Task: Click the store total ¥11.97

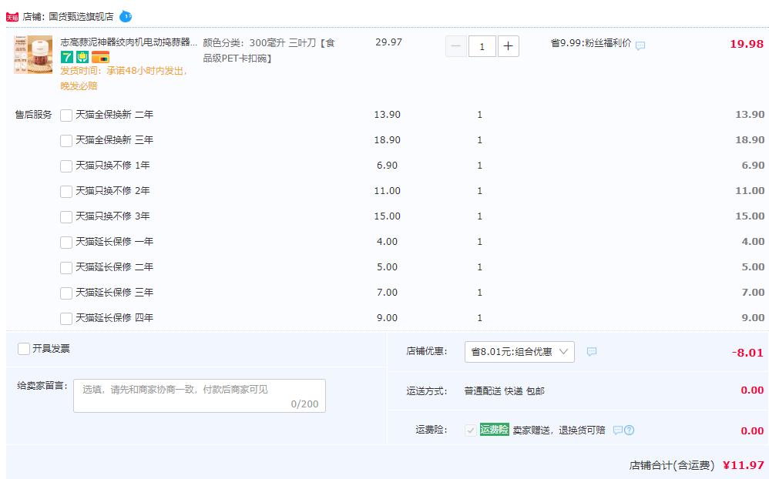Action: tap(744, 465)
